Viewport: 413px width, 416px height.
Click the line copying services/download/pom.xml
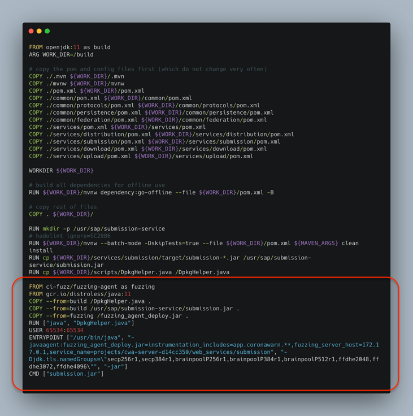[148, 149]
